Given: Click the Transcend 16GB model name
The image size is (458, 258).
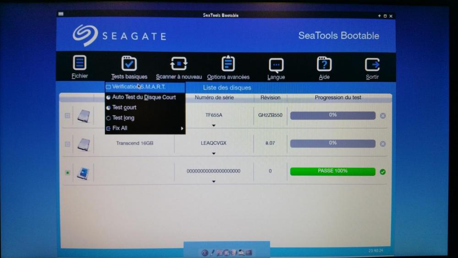Looking at the screenshot, I should point(135,143).
